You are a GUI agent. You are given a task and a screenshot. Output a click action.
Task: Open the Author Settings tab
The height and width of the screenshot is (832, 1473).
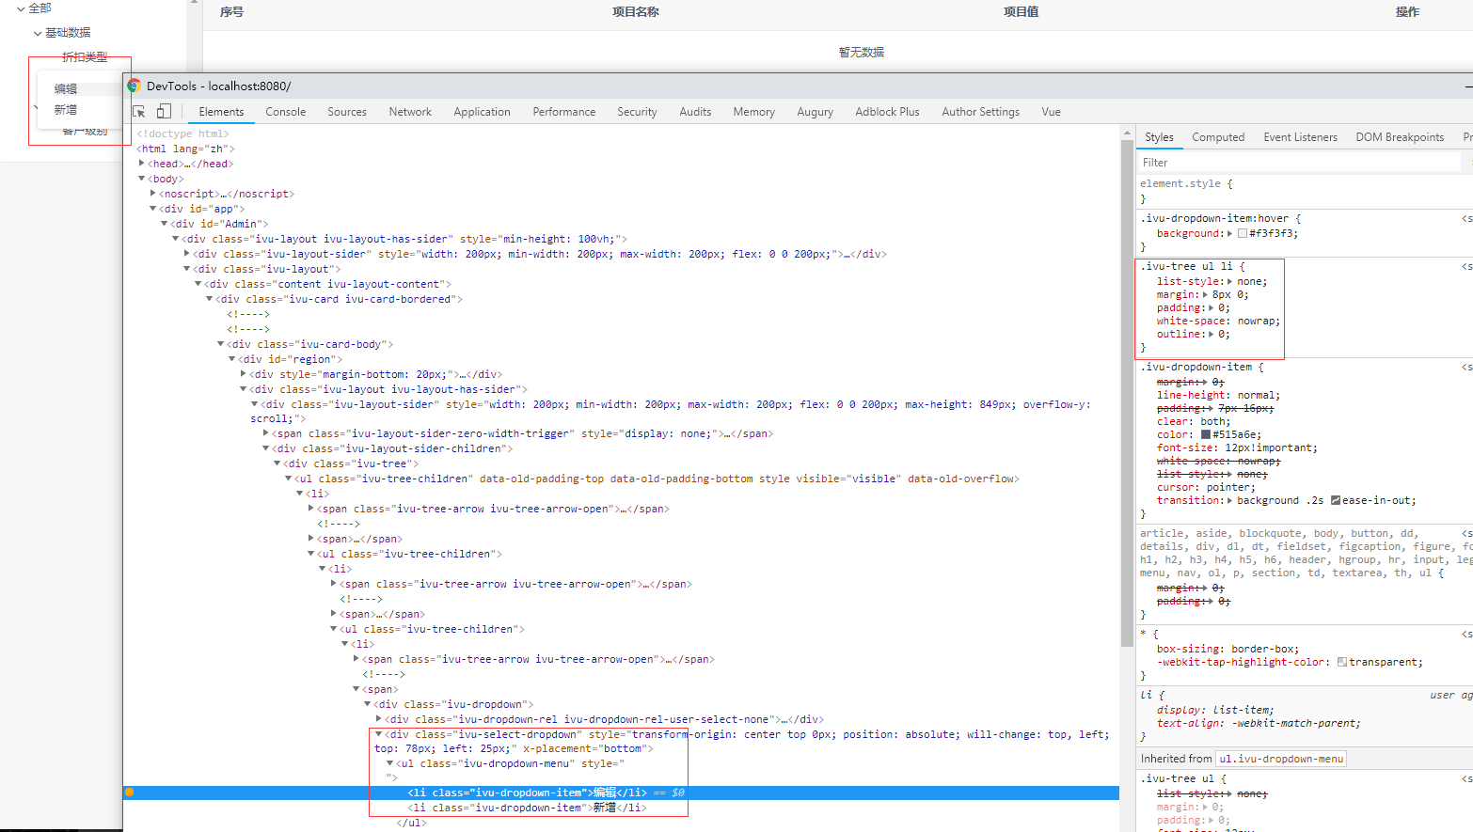point(981,112)
